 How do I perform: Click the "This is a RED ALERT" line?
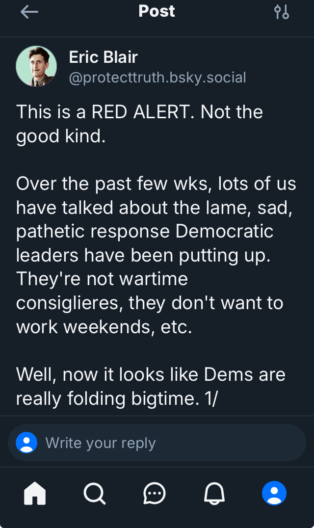pyautogui.click(x=139, y=112)
